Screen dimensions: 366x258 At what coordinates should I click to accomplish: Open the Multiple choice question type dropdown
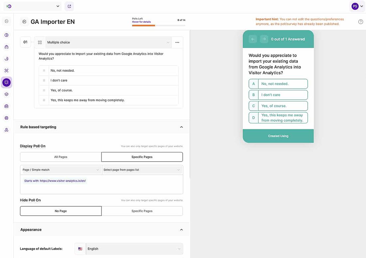tap(108, 42)
